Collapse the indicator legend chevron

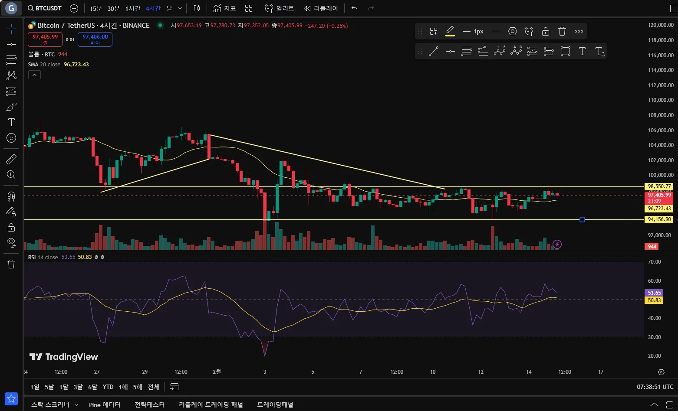tap(34, 75)
